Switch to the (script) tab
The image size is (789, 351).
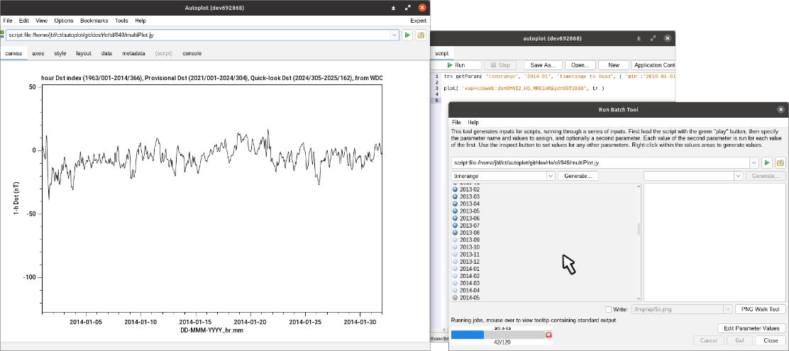(163, 52)
